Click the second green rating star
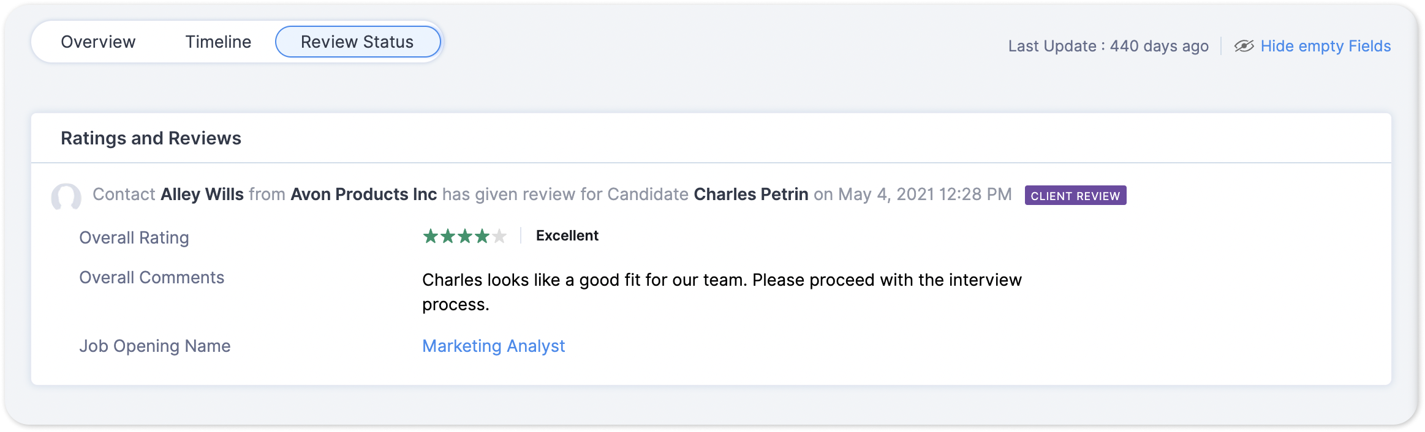This screenshot has height=432, width=1425. pos(448,236)
